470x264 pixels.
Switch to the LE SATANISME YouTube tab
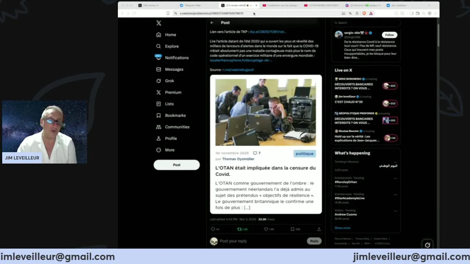tap(321, 5)
